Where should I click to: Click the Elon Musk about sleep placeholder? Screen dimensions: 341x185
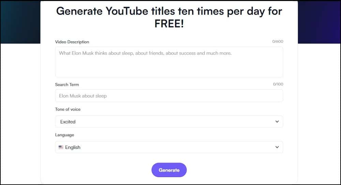pyautogui.click(x=83, y=96)
